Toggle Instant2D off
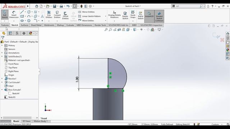The image size is (230, 129). click(x=149, y=16)
